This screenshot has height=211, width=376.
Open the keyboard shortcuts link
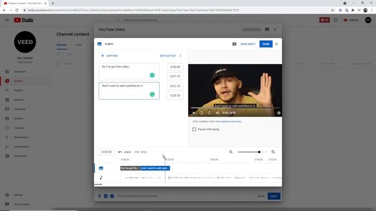[231, 121]
